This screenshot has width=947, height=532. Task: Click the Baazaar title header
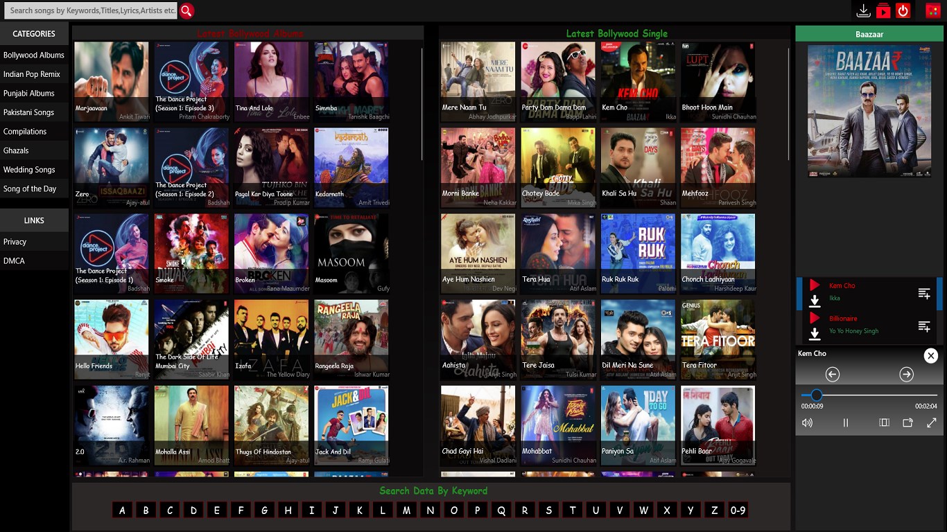coord(869,34)
